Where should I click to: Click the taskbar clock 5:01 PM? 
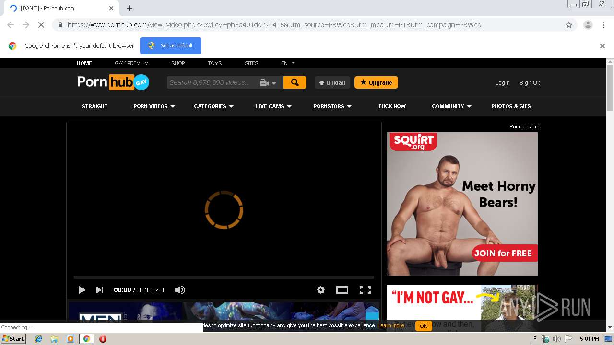pos(589,339)
